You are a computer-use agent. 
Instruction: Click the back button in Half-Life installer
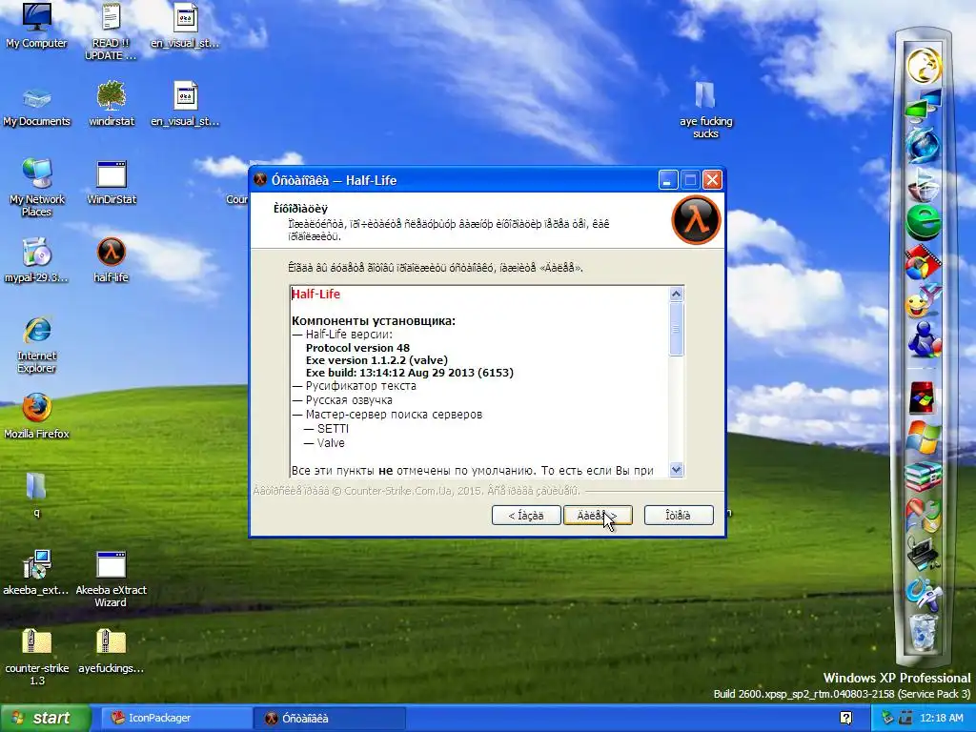[526, 516]
